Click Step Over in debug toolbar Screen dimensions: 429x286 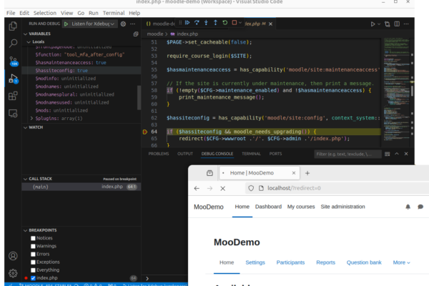tap(197, 23)
